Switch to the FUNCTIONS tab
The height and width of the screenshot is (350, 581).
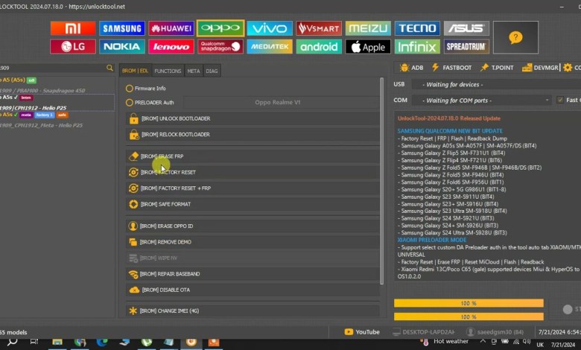point(168,71)
